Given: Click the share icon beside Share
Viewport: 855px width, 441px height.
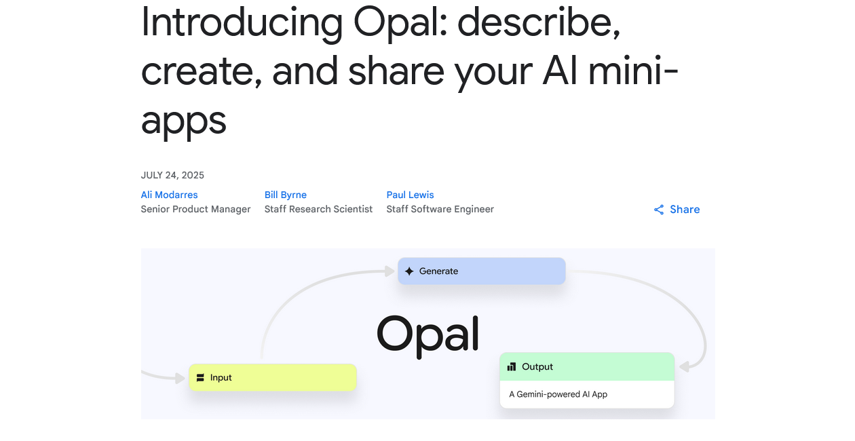Looking at the screenshot, I should [658, 210].
